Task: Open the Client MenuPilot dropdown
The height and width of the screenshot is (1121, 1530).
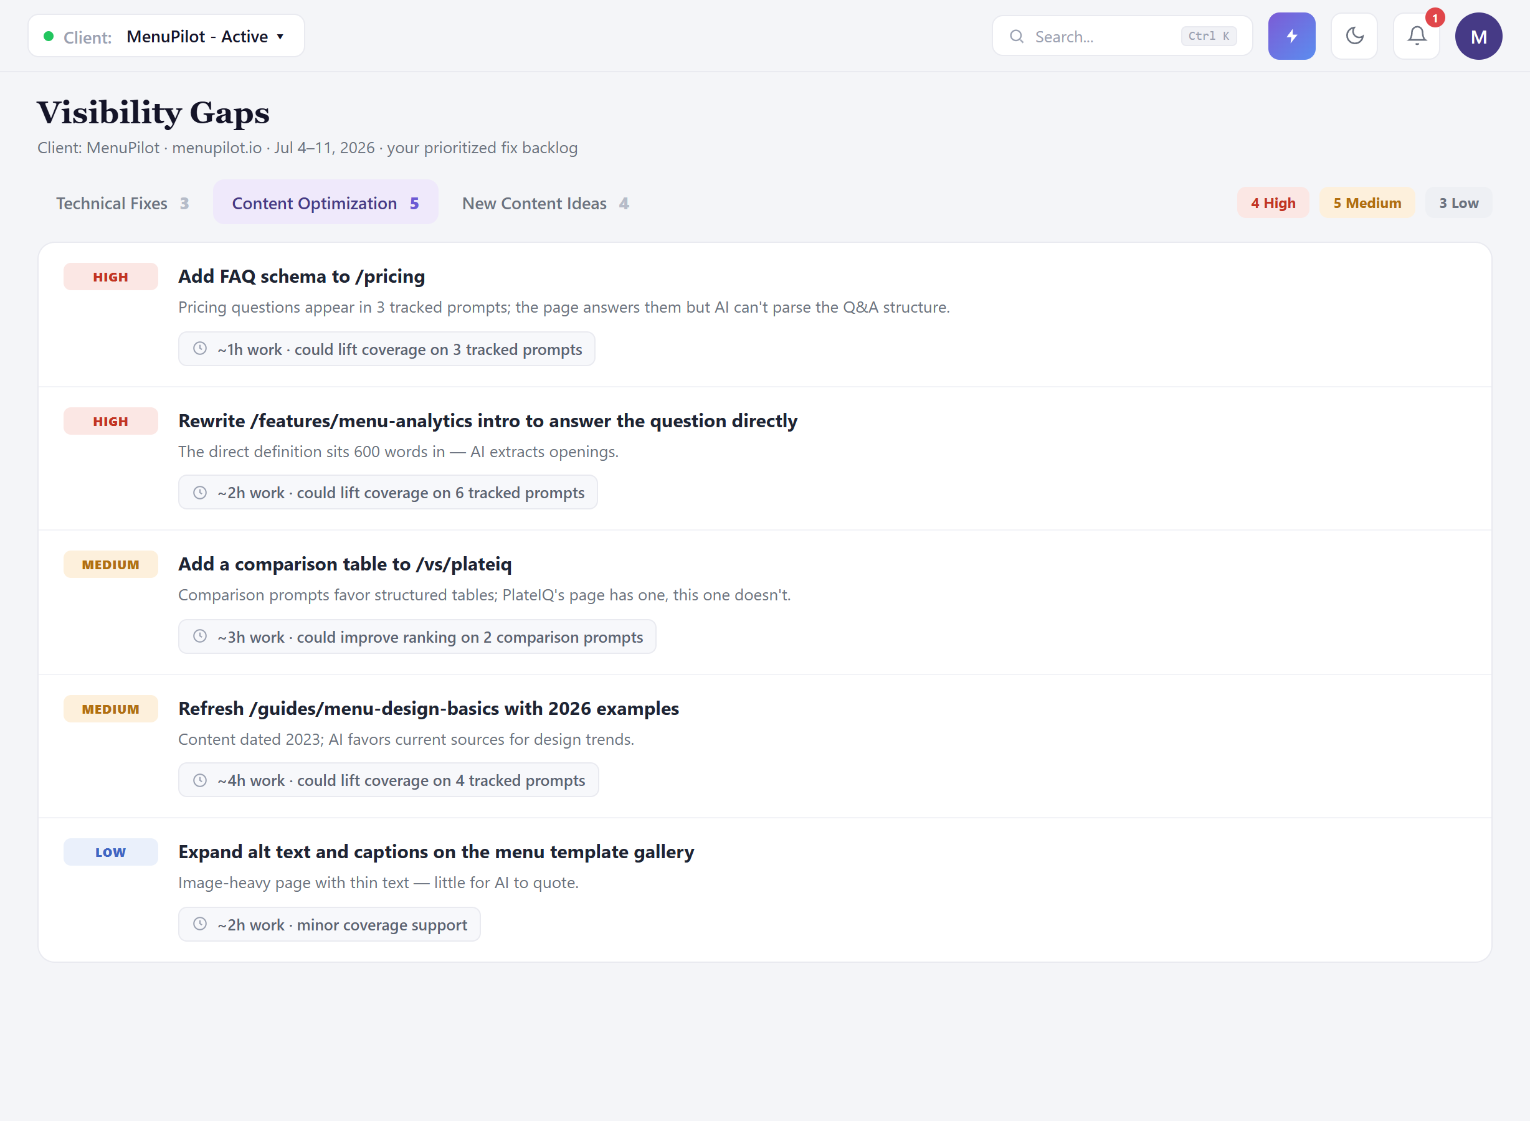Action: point(166,36)
